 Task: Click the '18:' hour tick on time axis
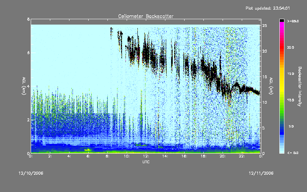(x=203, y=156)
